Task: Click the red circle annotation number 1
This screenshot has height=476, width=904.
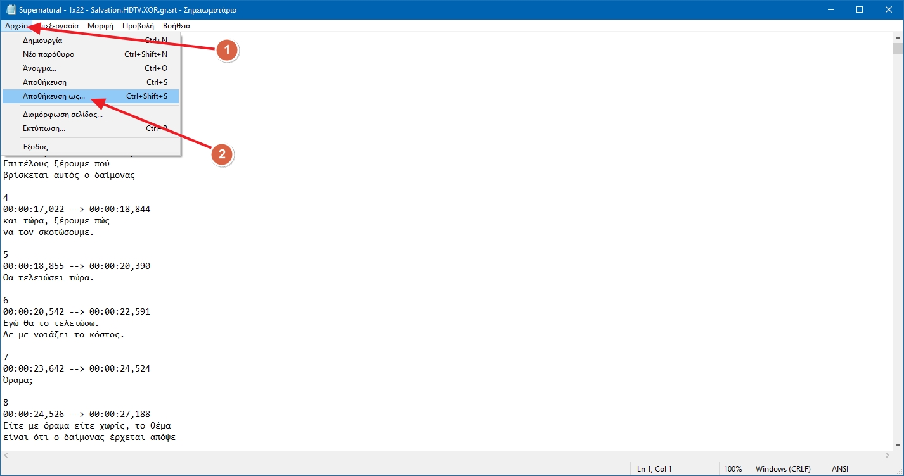Action: click(227, 51)
